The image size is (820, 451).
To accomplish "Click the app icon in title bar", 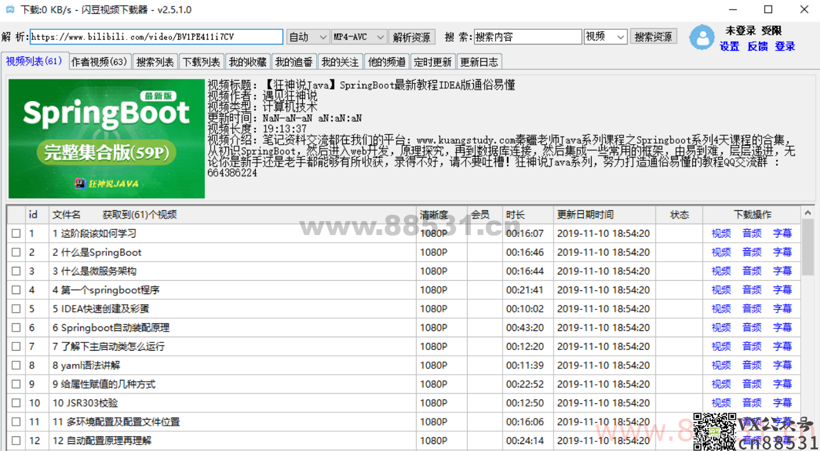I will [10, 10].
